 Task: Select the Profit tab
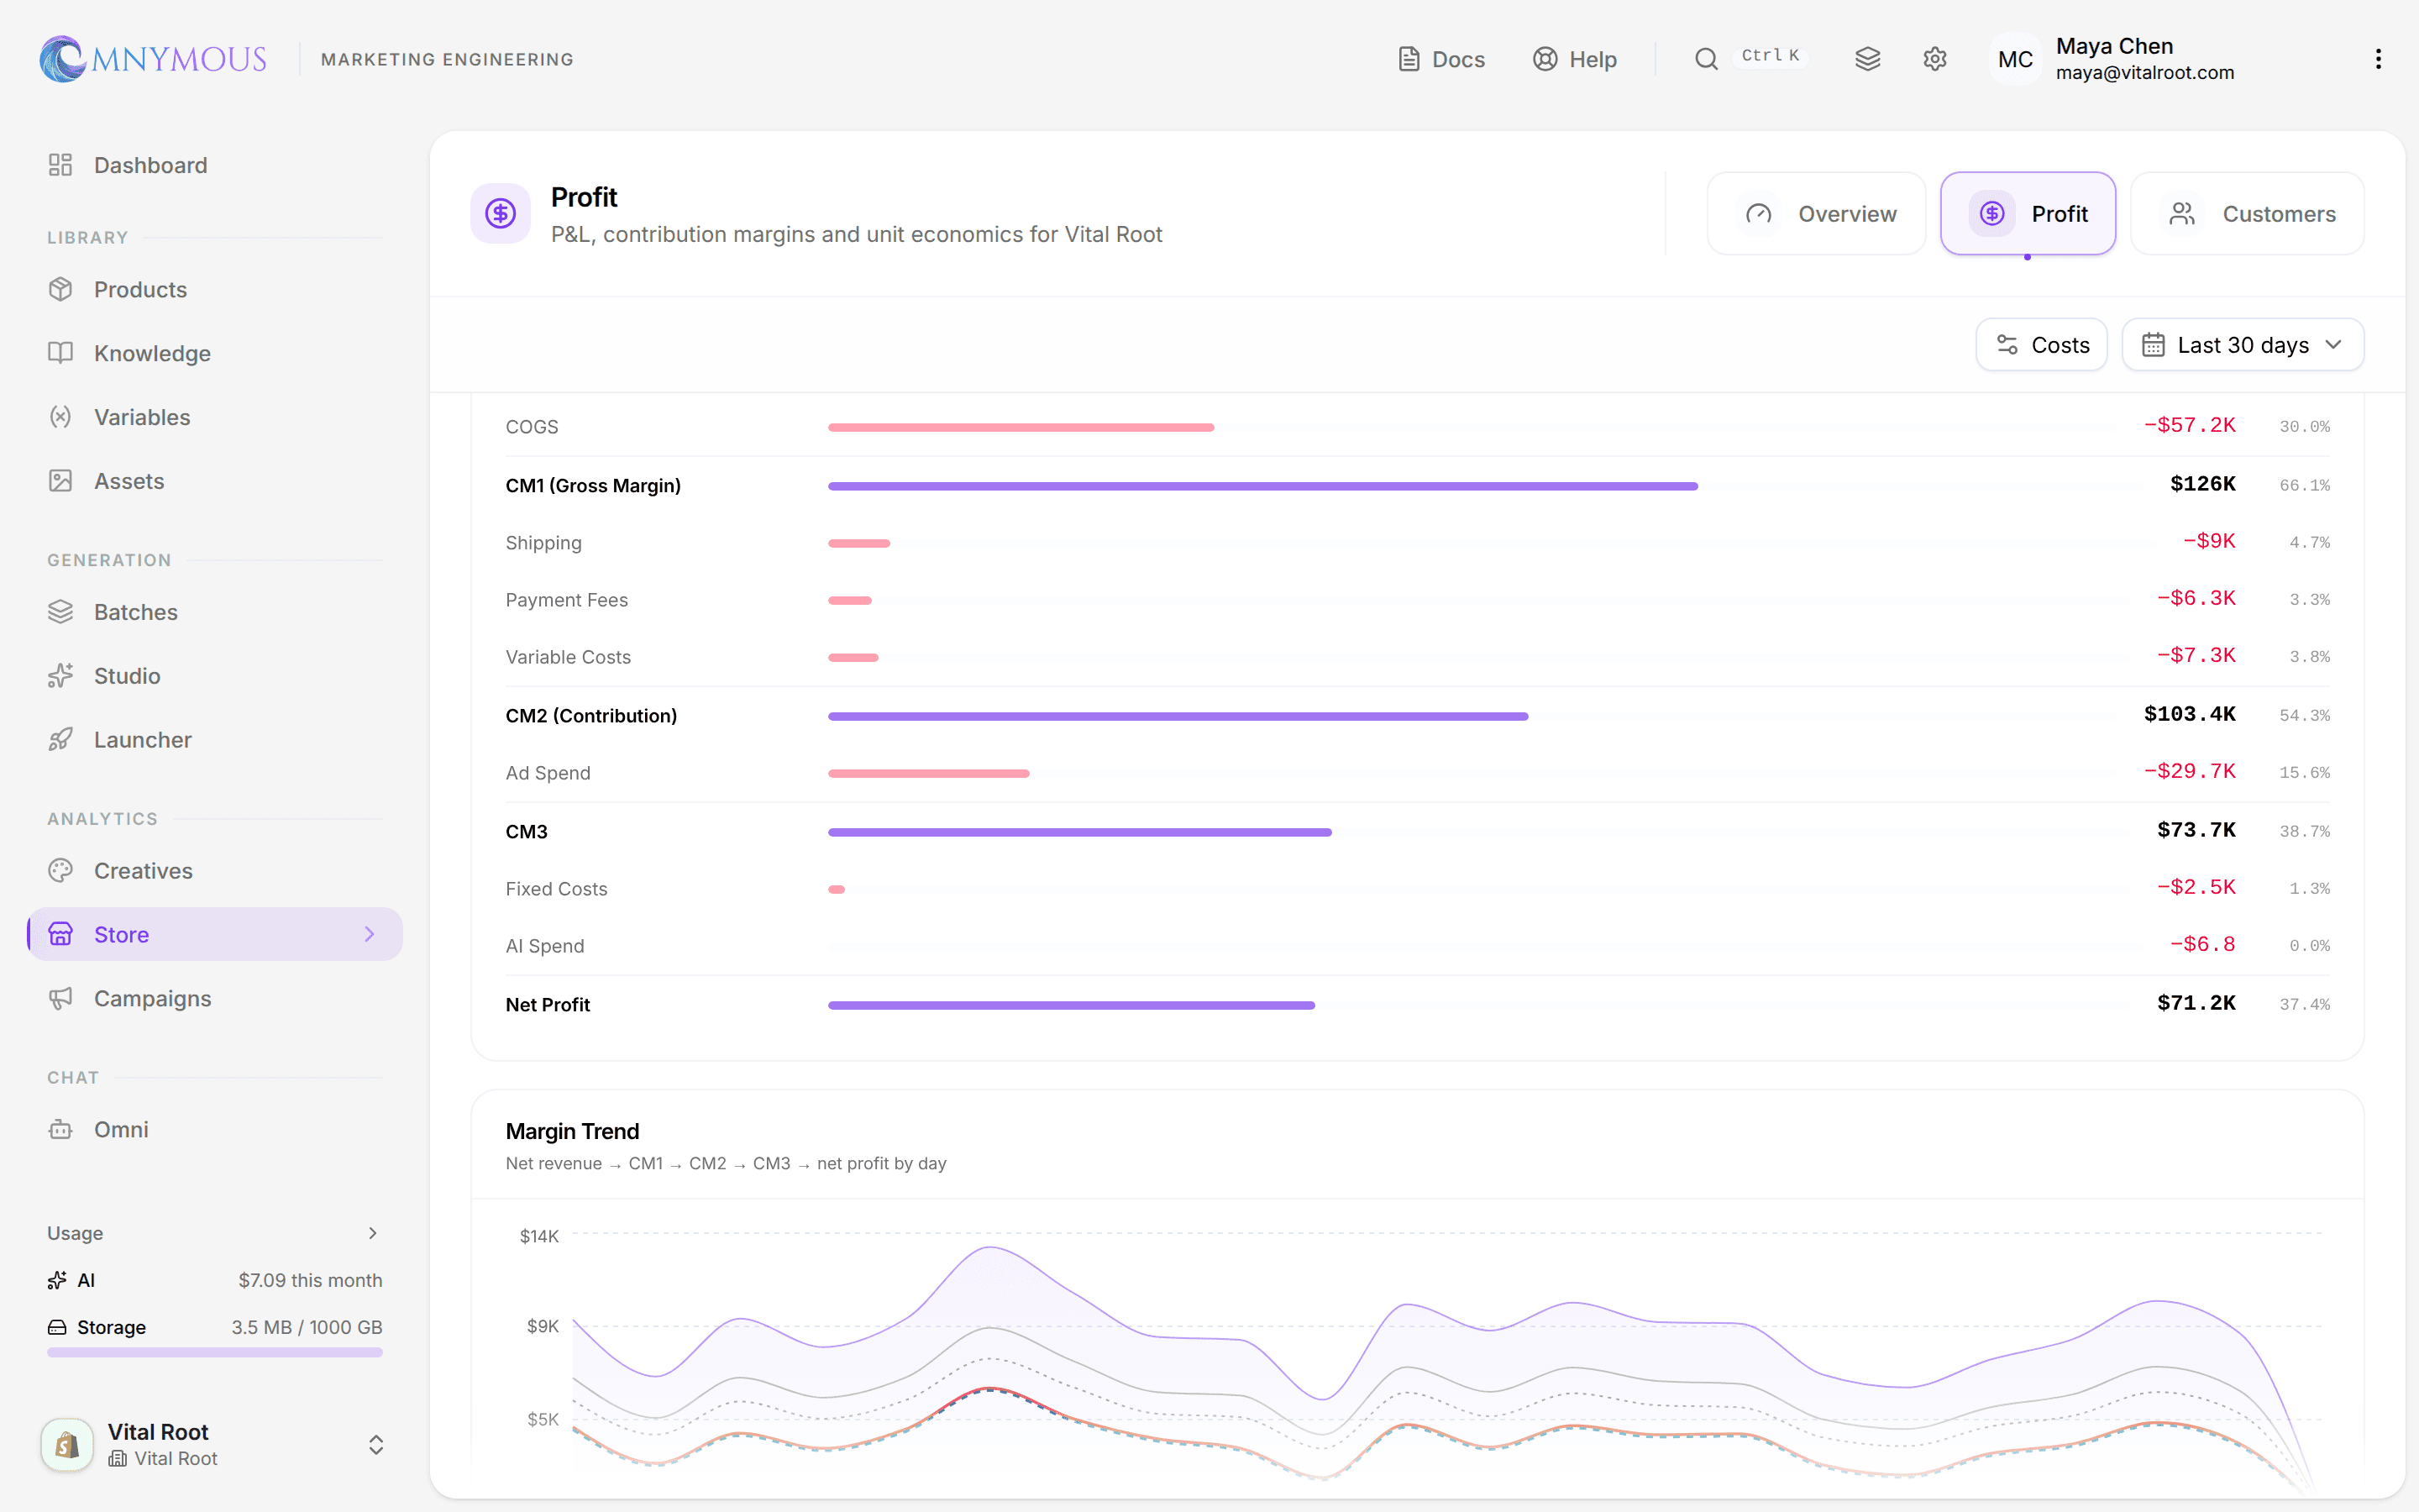(x=2027, y=213)
